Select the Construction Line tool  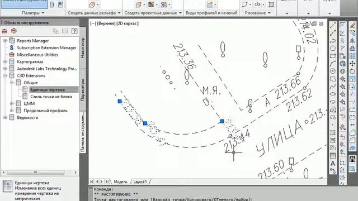333,33
